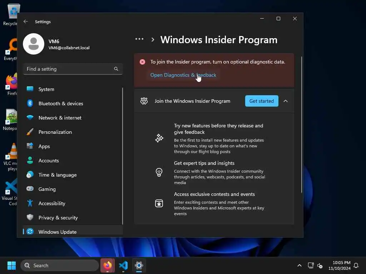Image resolution: width=366 pixels, height=274 pixels.
Task: Click the Time & language clock icon
Action: point(30,174)
